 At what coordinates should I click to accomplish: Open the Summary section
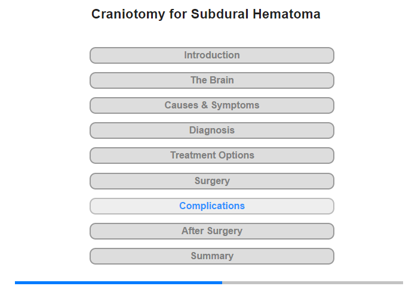pos(212,256)
